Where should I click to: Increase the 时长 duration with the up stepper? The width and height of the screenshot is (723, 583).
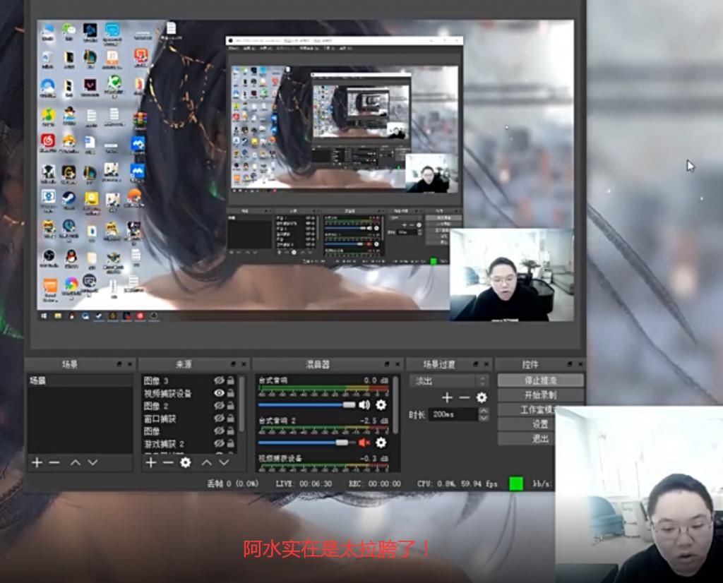pos(483,411)
